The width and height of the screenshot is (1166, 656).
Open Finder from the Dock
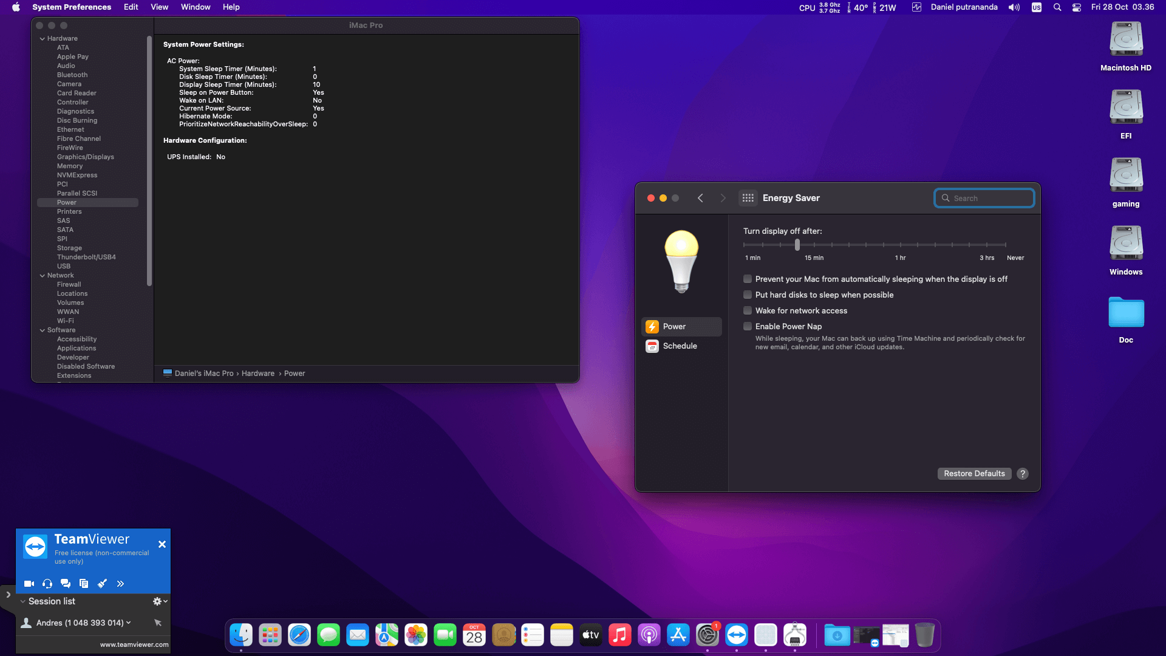pyautogui.click(x=241, y=635)
